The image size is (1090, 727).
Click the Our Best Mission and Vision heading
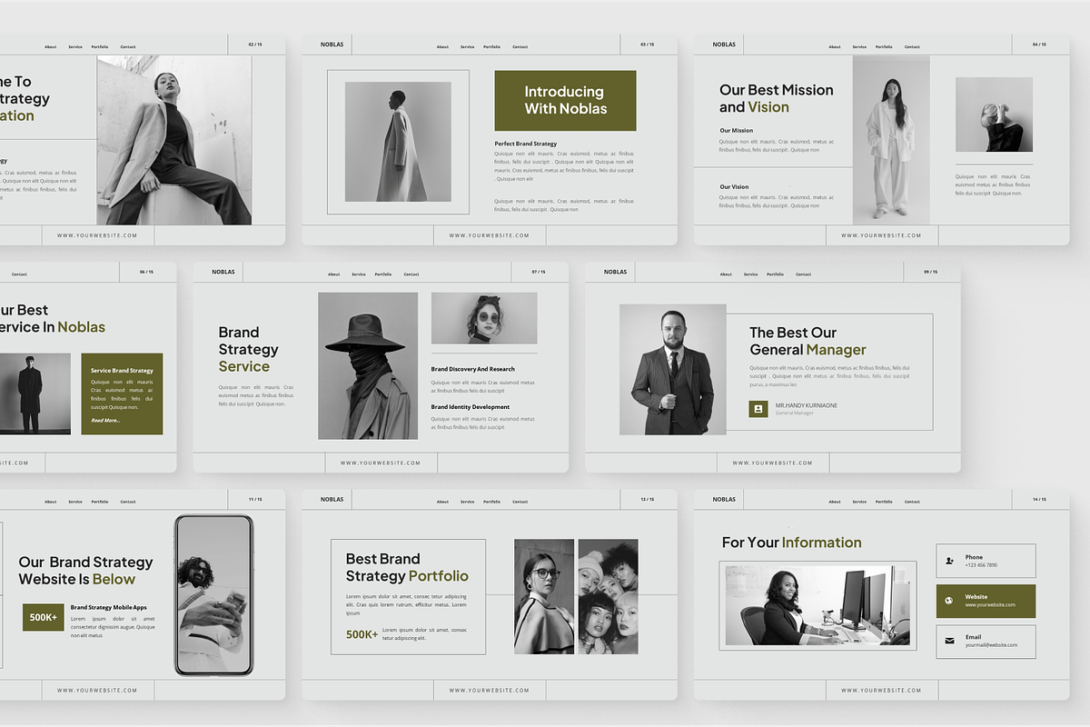(777, 98)
